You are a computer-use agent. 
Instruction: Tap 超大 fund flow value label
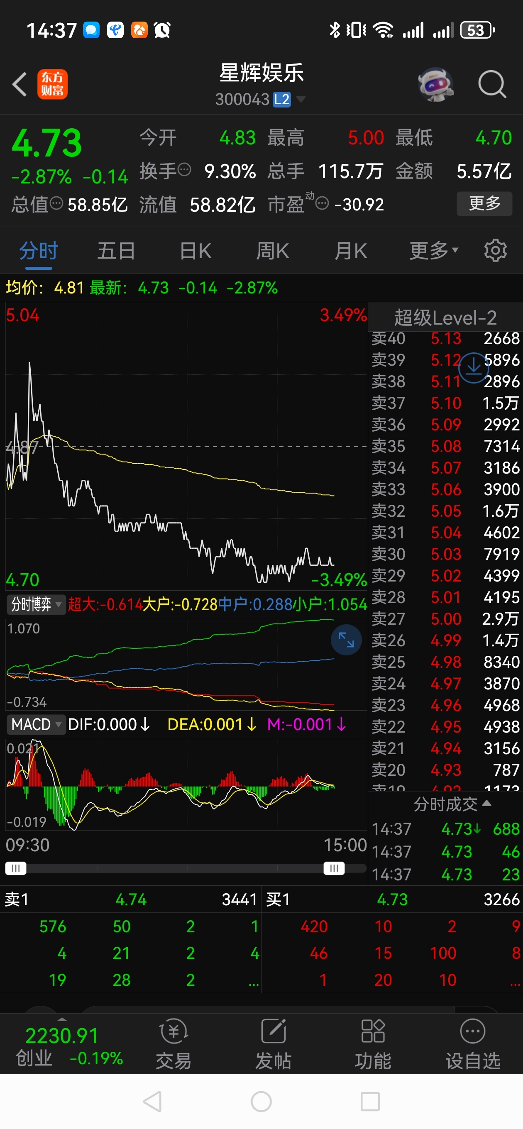pos(105,604)
